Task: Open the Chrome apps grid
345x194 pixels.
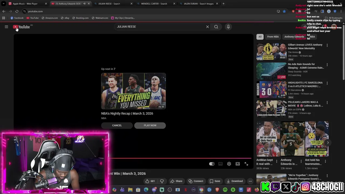Action: pyautogui.click(x=4, y=18)
